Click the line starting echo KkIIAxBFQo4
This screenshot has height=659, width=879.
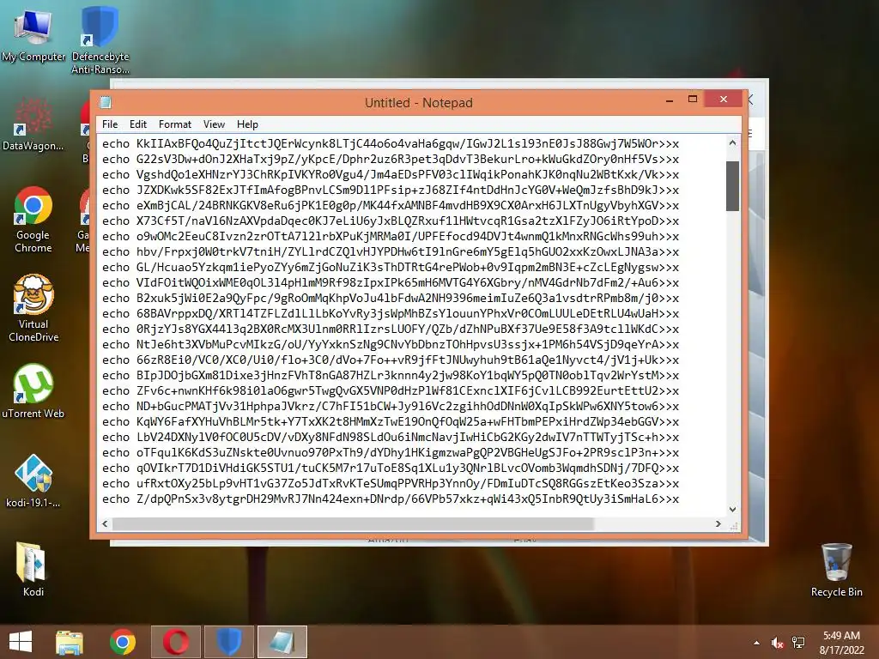click(x=391, y=143)
